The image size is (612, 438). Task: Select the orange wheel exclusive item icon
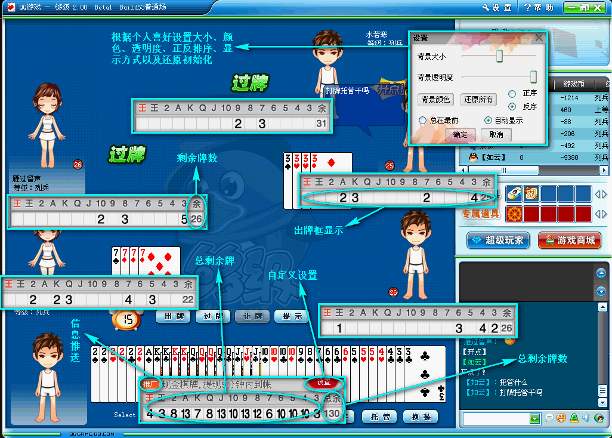pos(514,214)
